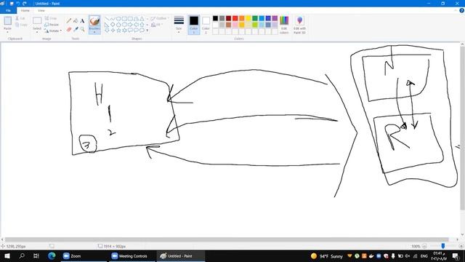This screenshot has height=262, width=465.
Task: Click Redo in quick access toolbar
Action: [x=25, y=4]
